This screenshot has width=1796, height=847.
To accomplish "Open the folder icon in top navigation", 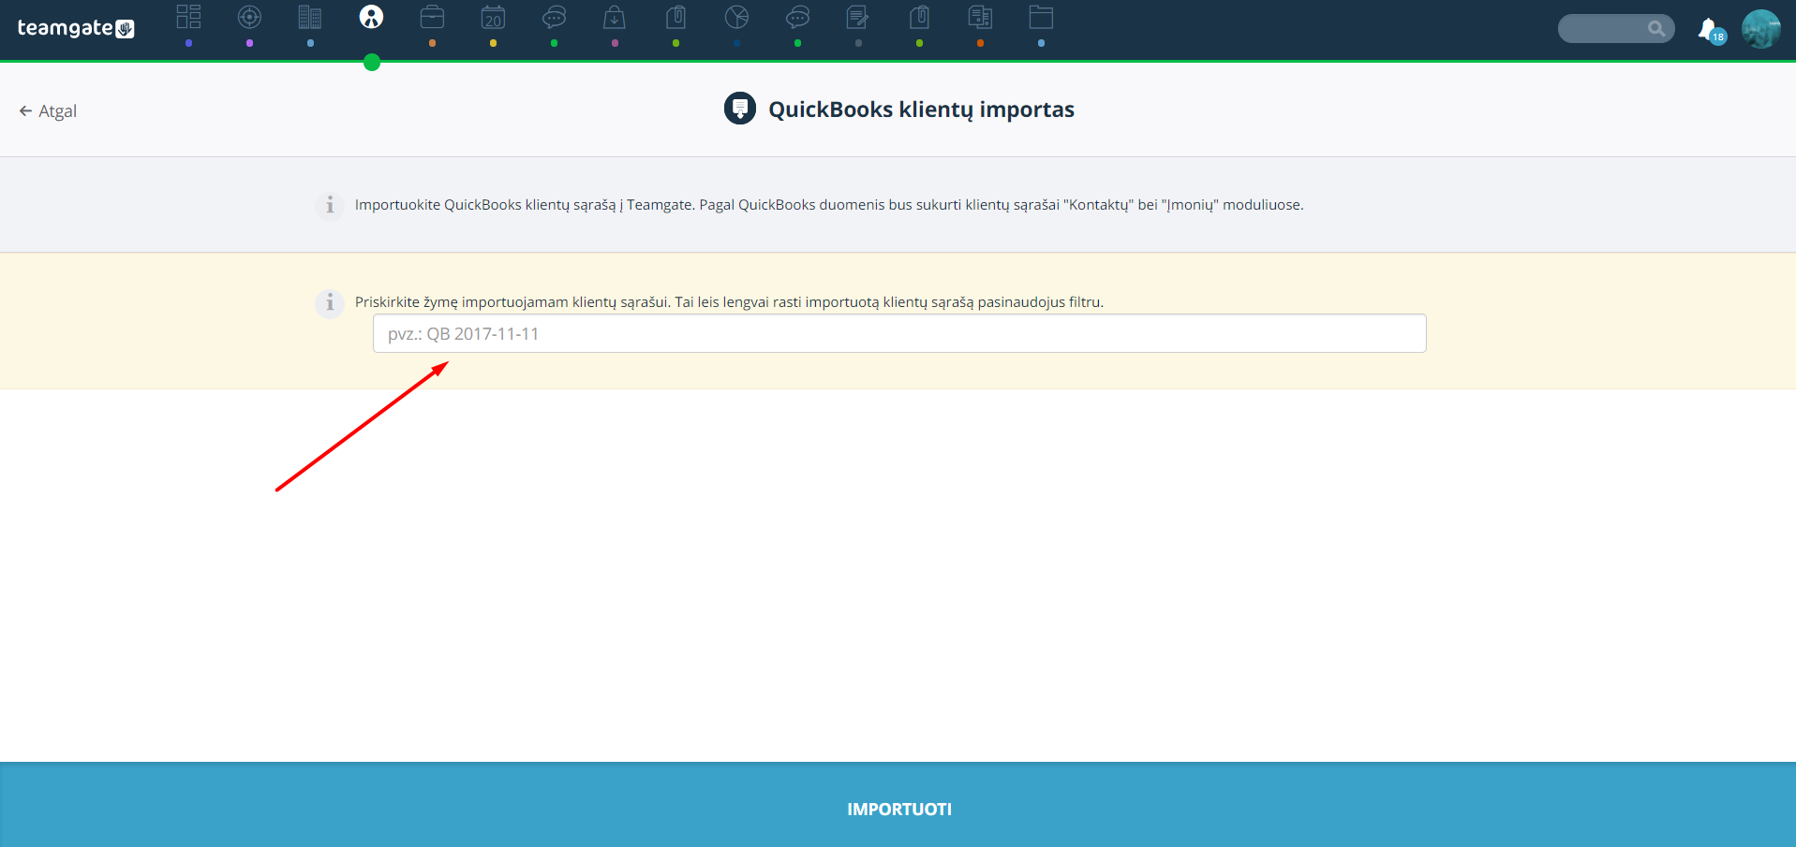I will (1041, 17).
